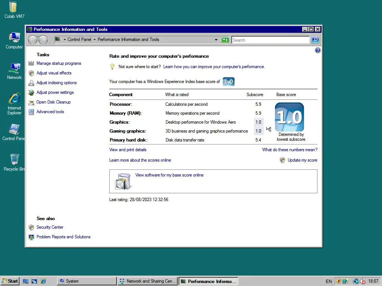Screen dimensions: 382x286
Task: Focus the Search input field
Action: click(270, 40)
